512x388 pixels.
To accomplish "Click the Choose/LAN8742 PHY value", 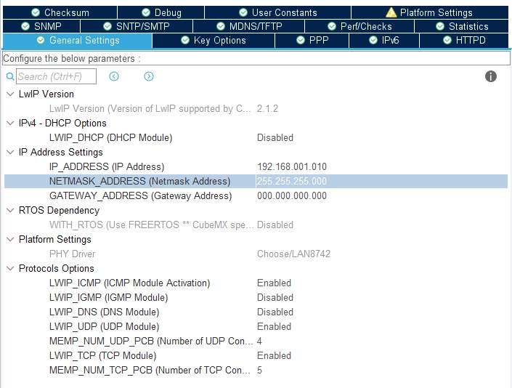I will (x=293, y=254).
